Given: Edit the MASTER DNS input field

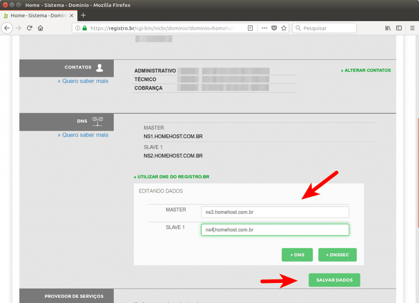Looking at the screenshot, I should (275, 212).
